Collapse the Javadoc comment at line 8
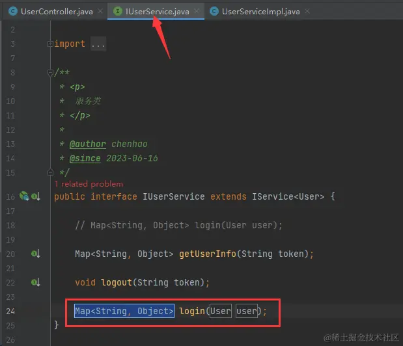 pos(50,73)
